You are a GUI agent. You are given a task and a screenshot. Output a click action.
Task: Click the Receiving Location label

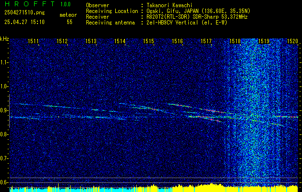pyautogui.click(x=112, y=11)
